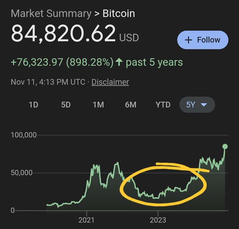
Task: Select the 1D time range tab
Action: [33, 105]
